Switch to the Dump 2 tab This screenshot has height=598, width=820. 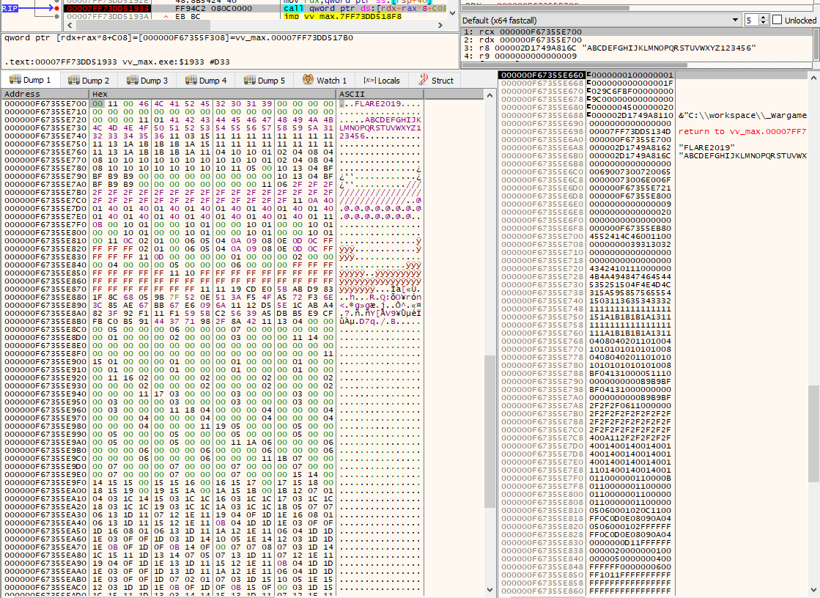coord(89,80)
